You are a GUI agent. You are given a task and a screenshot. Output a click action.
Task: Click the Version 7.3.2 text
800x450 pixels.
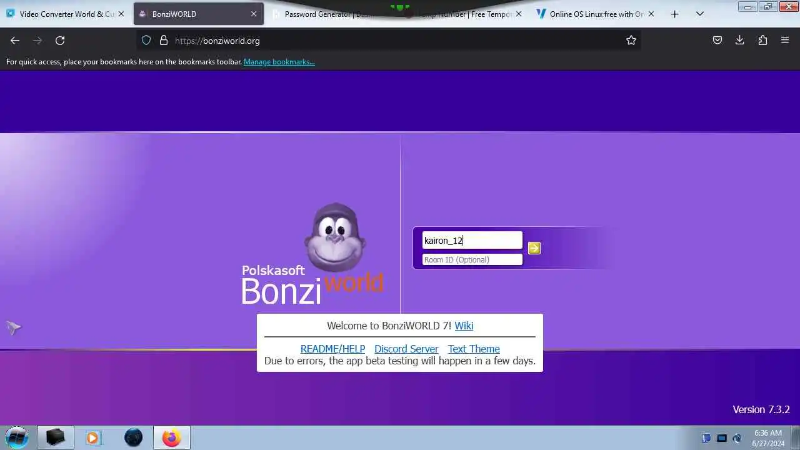tap(761, 409)
